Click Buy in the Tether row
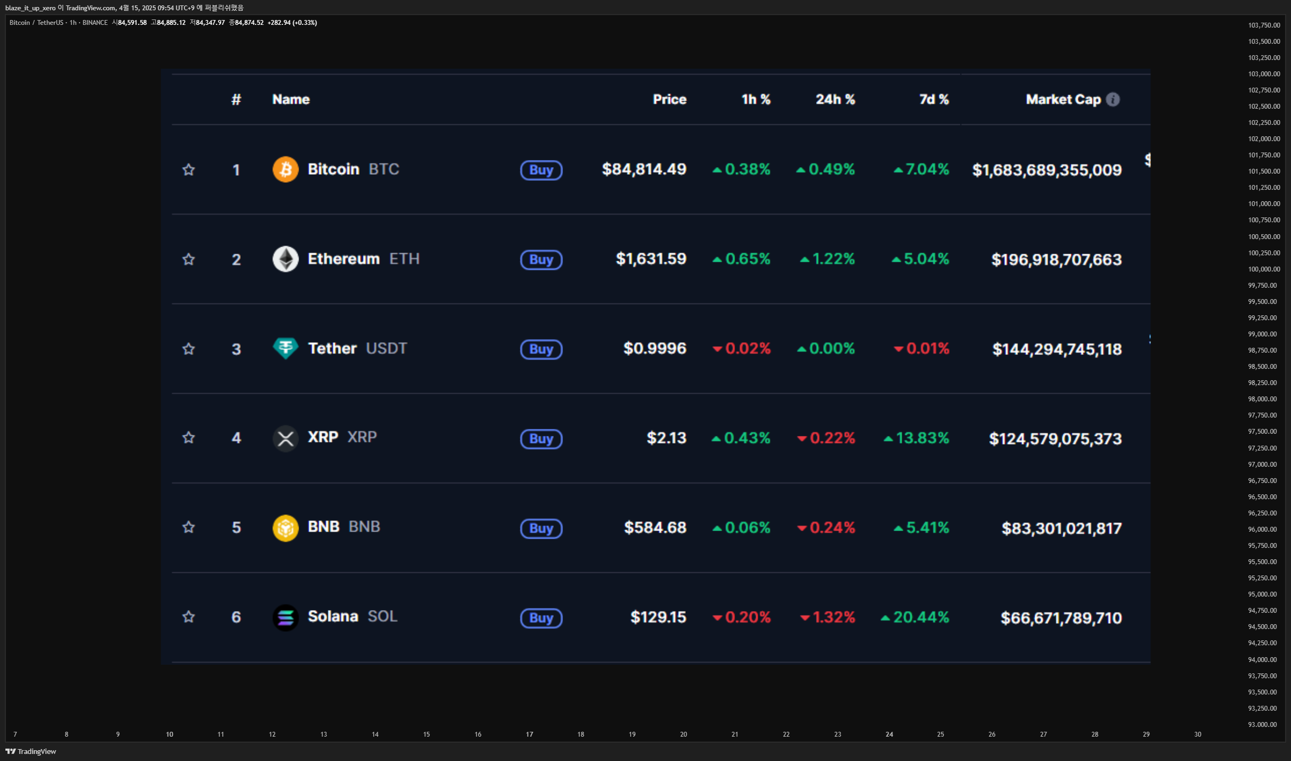 pyautogui.click(x=541, y=349)
